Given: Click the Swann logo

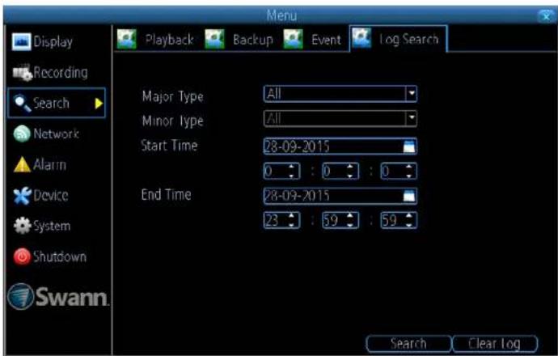Looking at the screenshot, I should point(58,297).
